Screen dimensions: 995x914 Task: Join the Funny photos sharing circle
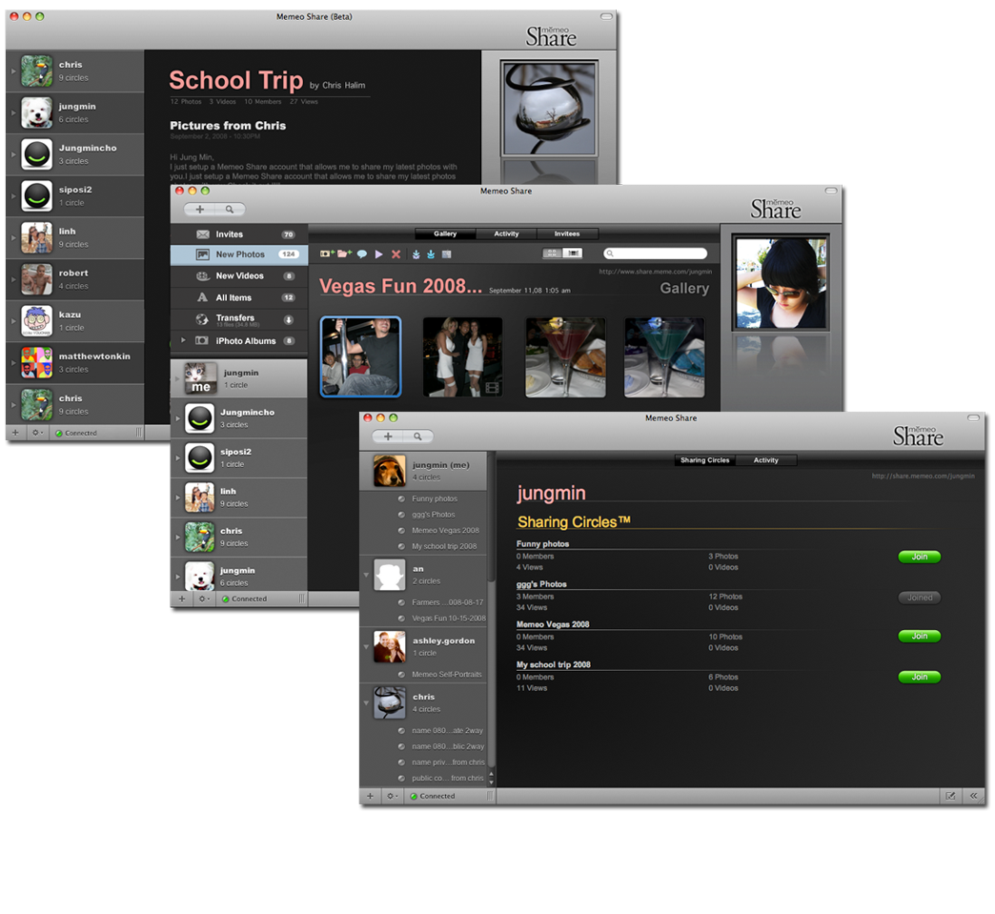[919, 557]
